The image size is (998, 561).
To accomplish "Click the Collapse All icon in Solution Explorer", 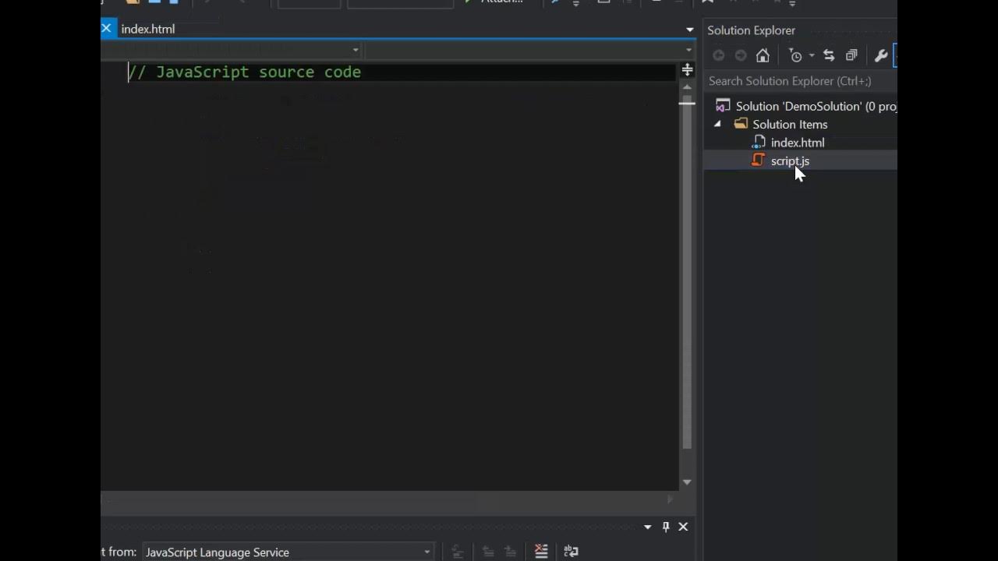I will point(851,55).
